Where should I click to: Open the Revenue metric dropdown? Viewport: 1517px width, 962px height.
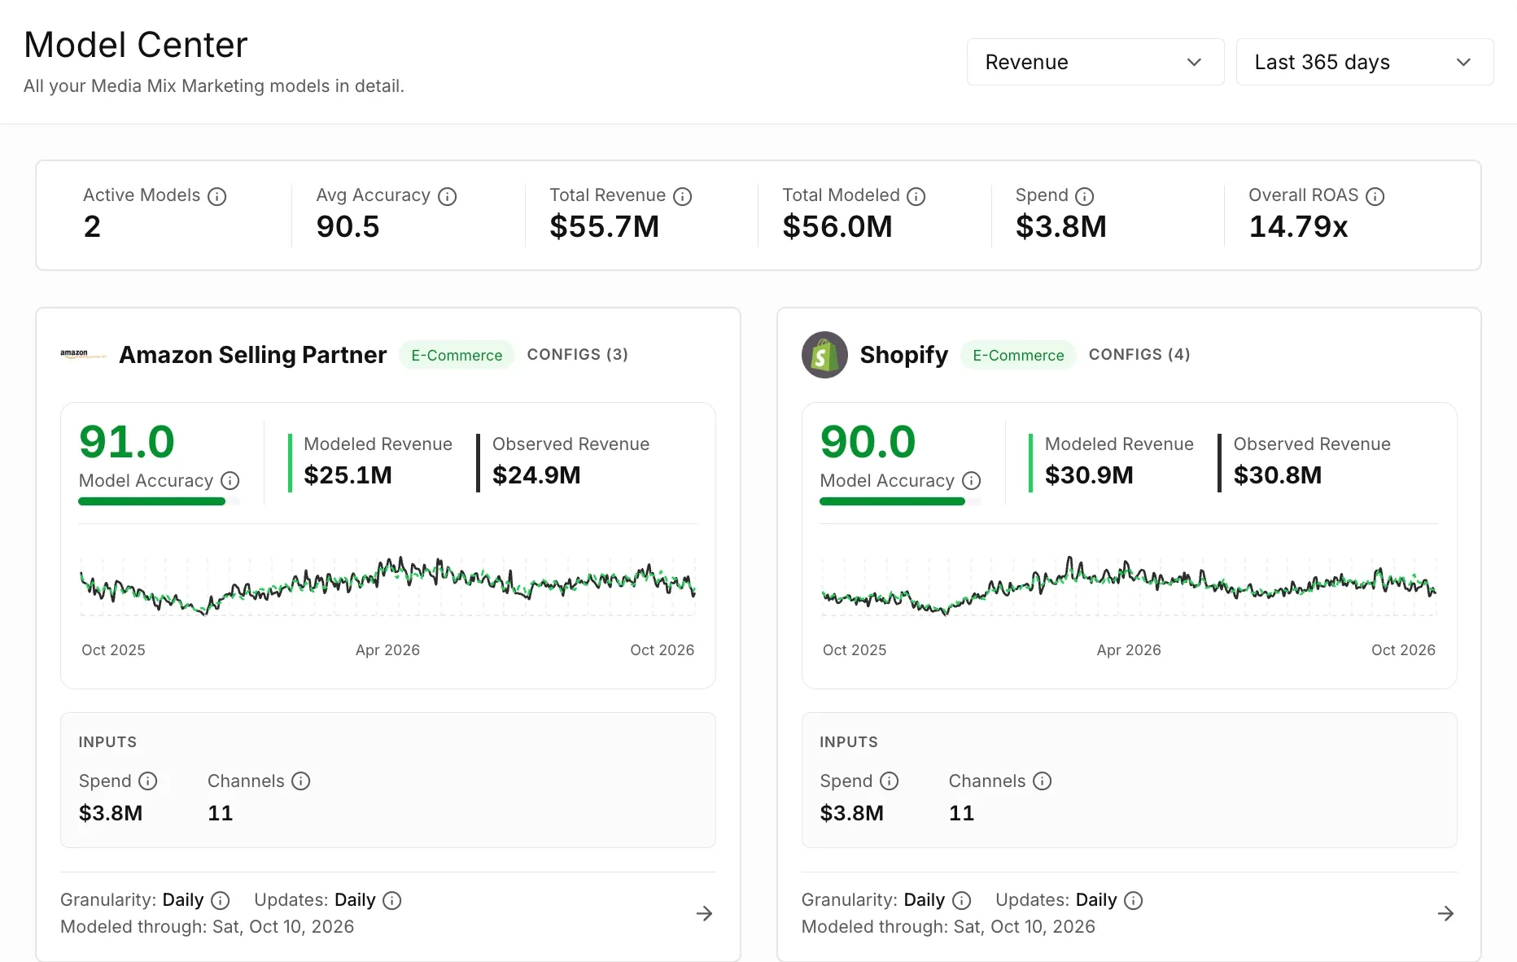(x=1095, y=62)
